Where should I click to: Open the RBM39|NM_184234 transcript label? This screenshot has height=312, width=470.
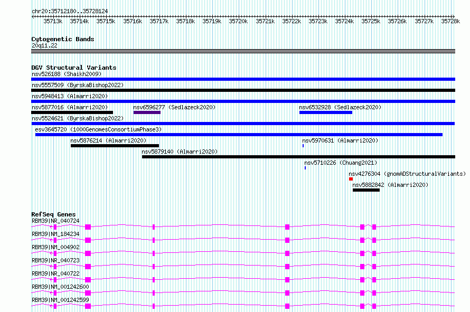[x=55, y=234]
